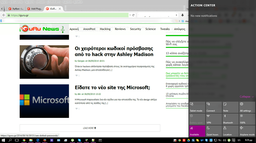This screenshot has width=256, height=143.
Task: Collapse the quick actions panel
Action: [x=247, y=97]
